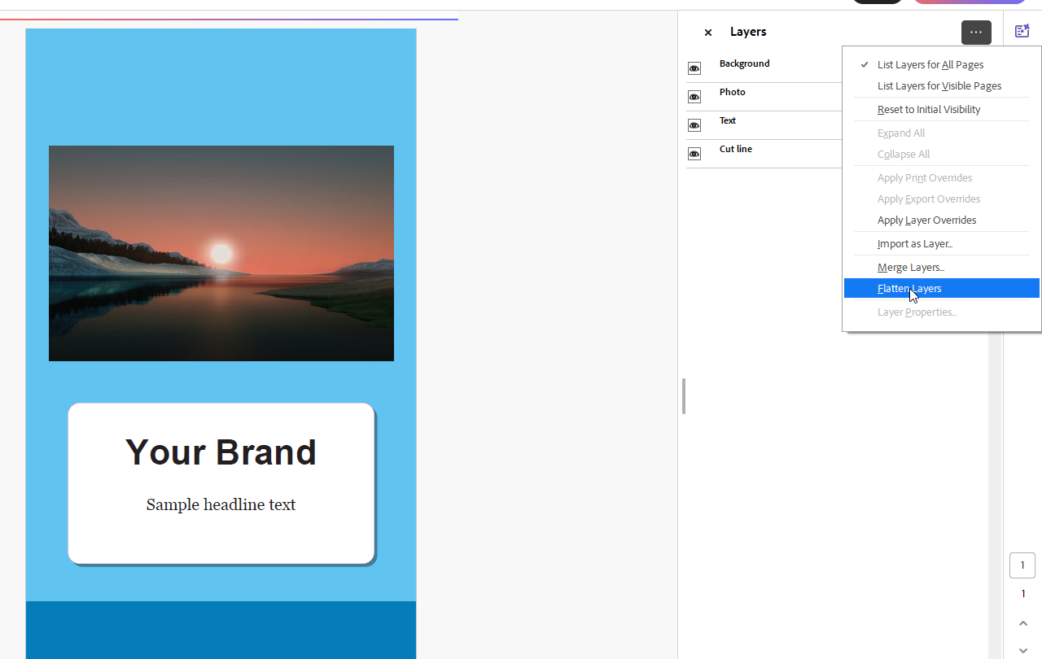Toggle visibility of the Cut line layer
Screen dimensions: 1042x659
point(694,154)
